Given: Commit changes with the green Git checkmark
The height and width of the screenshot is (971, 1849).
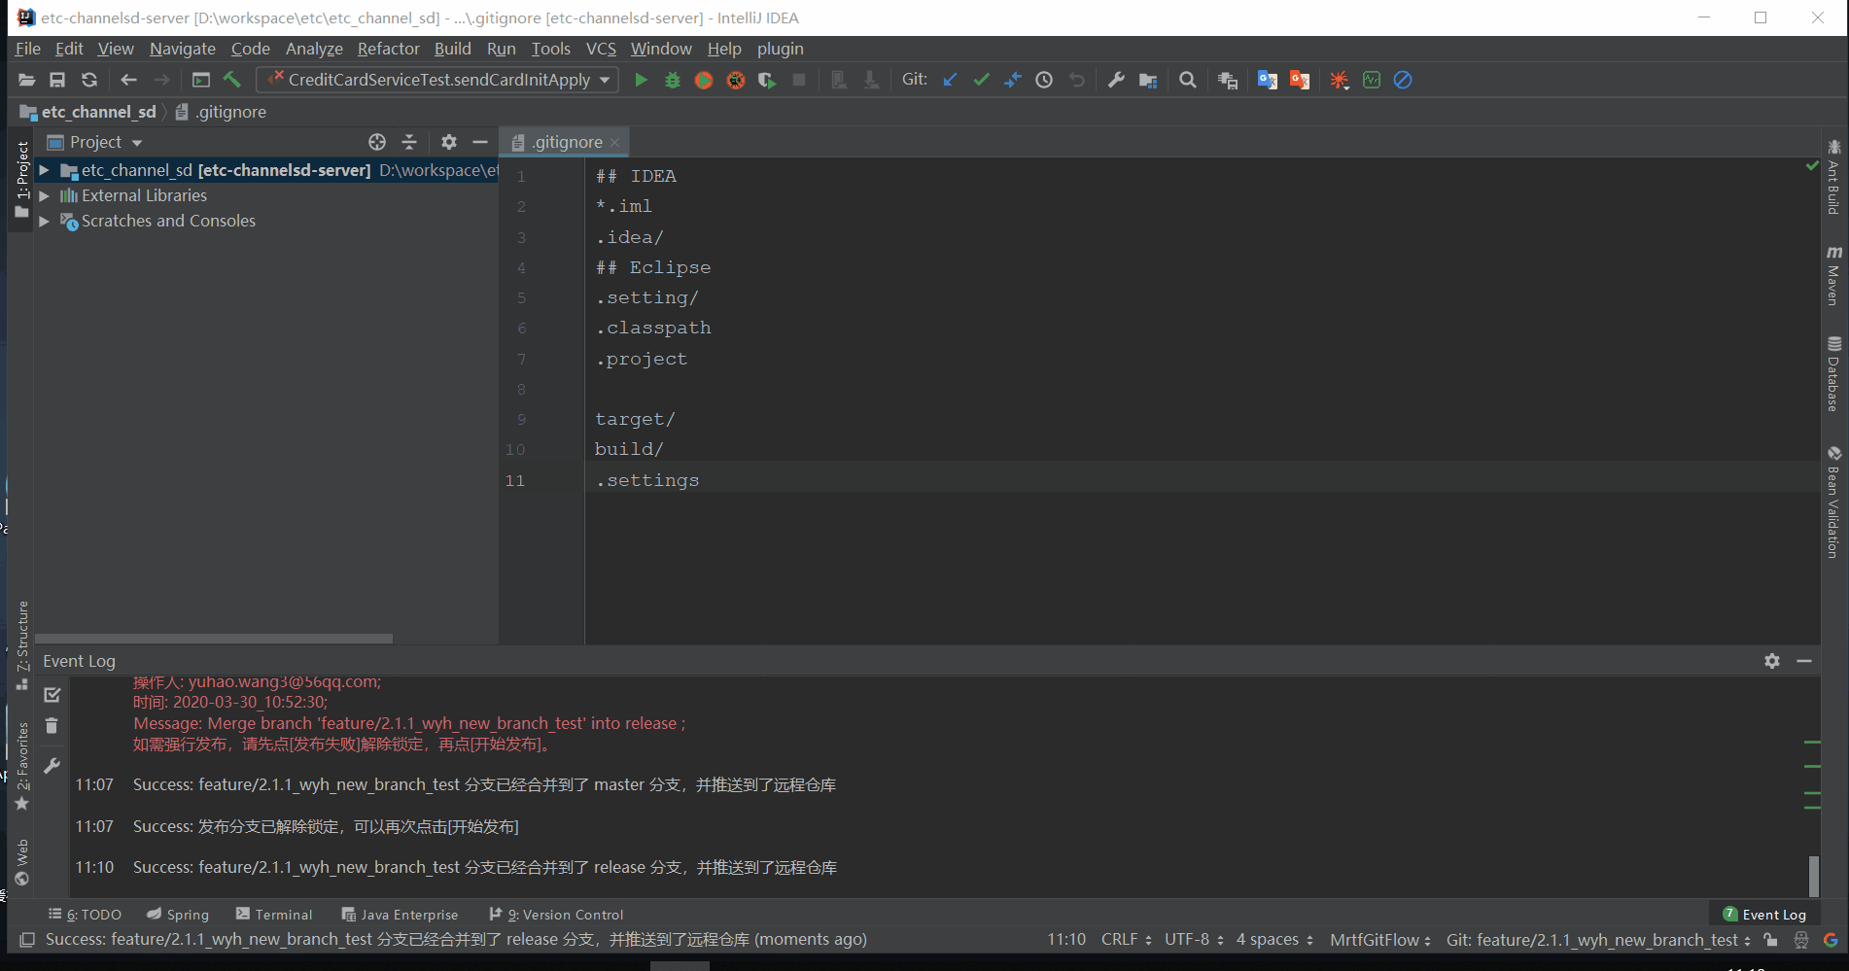Looking at the screenshot, I should click(982, 81).
